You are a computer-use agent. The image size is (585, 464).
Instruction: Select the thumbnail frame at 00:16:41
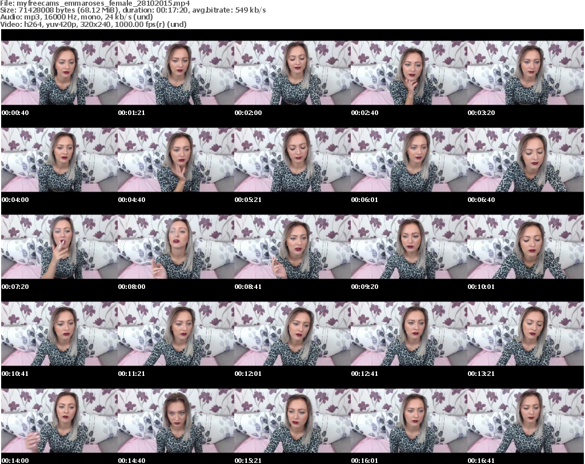(x=526, y=421)
